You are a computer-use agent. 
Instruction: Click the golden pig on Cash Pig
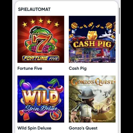[x=92, y=35]
